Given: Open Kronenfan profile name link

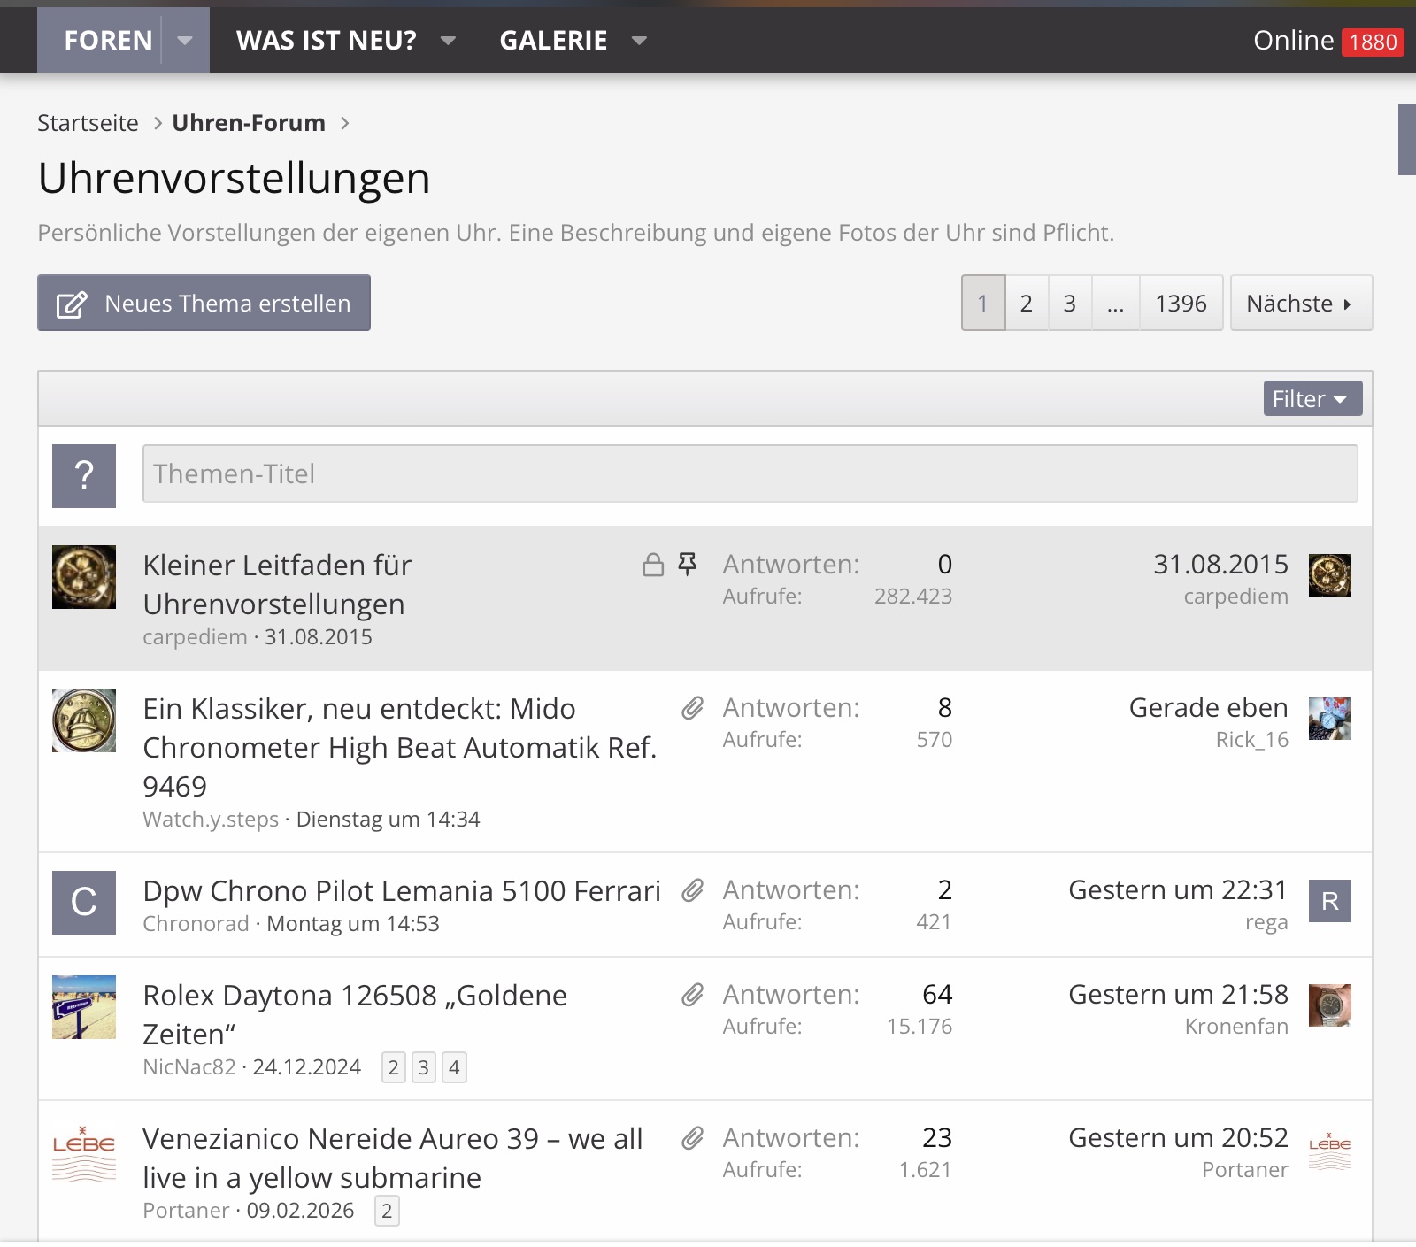Looking at the screenshot, I should pyautogui.click(x=1236, y=1027).
